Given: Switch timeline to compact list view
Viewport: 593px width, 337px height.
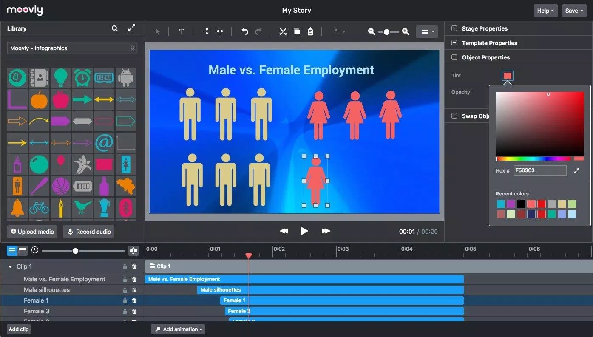Looking at the screenshot, I should [x=23, y=251].
